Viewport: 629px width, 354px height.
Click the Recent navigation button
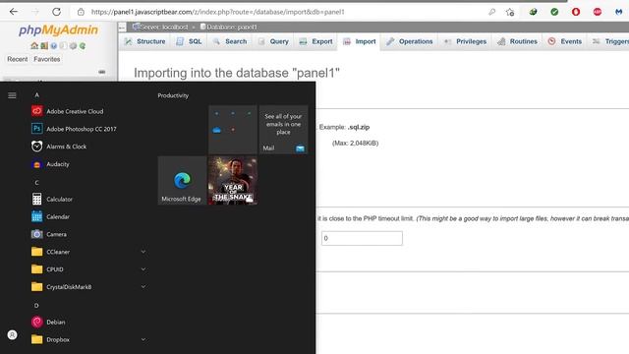pyautogui.click(x=18, y=59)
